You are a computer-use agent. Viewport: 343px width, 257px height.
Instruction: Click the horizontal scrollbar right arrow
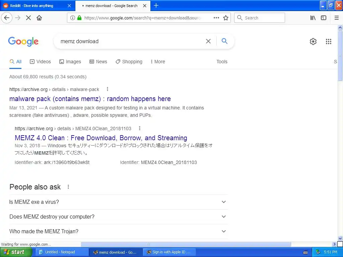click(334, 244)
